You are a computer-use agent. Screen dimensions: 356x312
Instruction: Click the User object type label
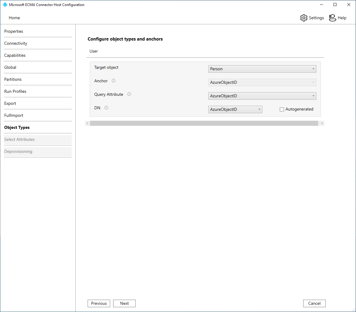[x=94, y=51]
